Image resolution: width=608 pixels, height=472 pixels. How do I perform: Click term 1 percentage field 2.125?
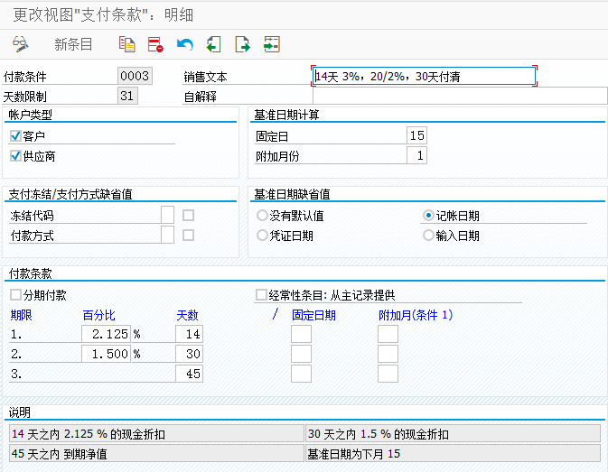(106, 334)
